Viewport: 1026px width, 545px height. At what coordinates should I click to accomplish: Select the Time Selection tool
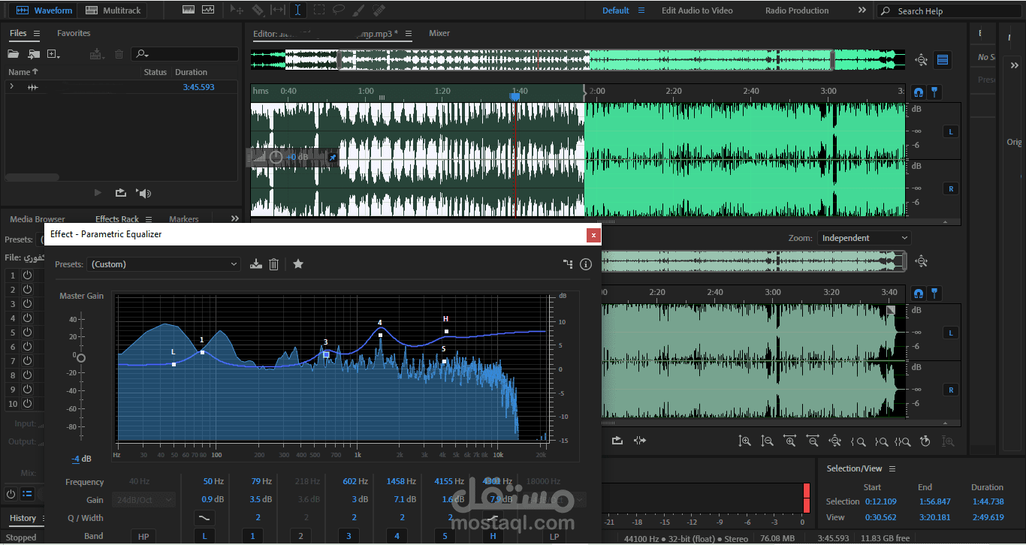coord(297,10)
